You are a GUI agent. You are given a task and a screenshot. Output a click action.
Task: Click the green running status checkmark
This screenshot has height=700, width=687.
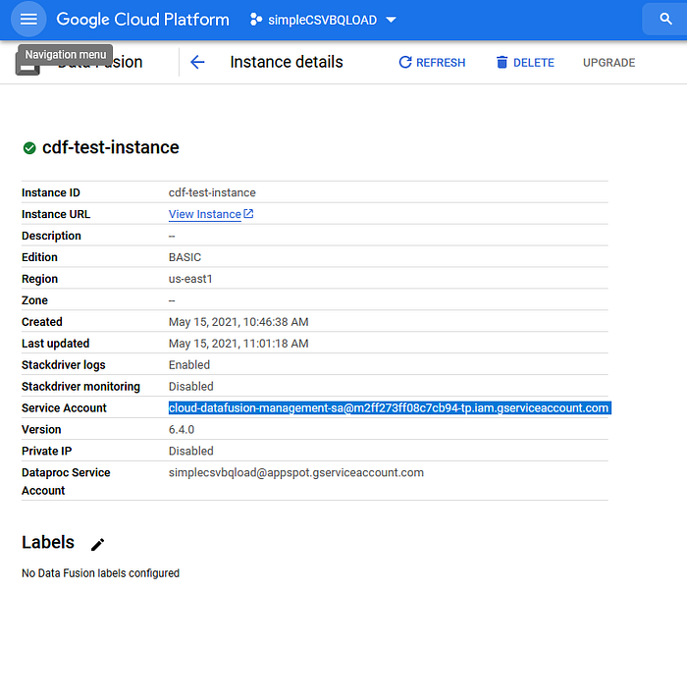(29, 148)
